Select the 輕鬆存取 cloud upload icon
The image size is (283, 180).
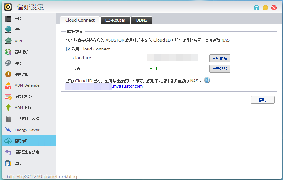[x=8, y=141]
